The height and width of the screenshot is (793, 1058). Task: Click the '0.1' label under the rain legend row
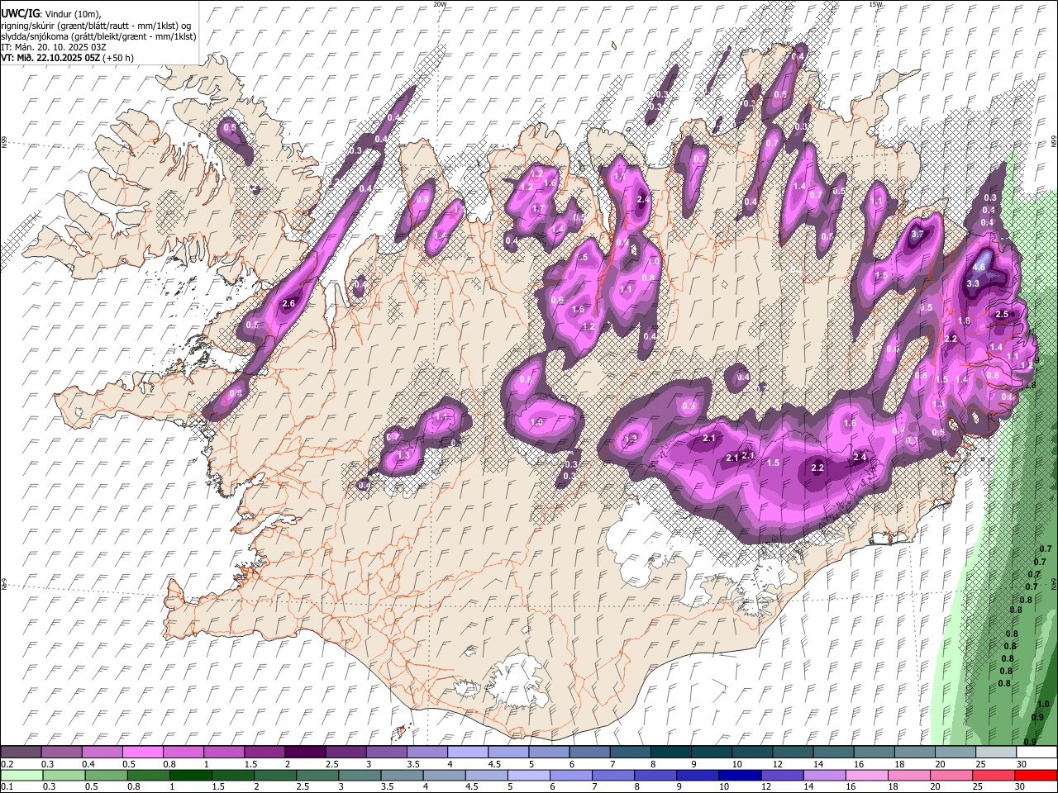click(x=7, y=787)
